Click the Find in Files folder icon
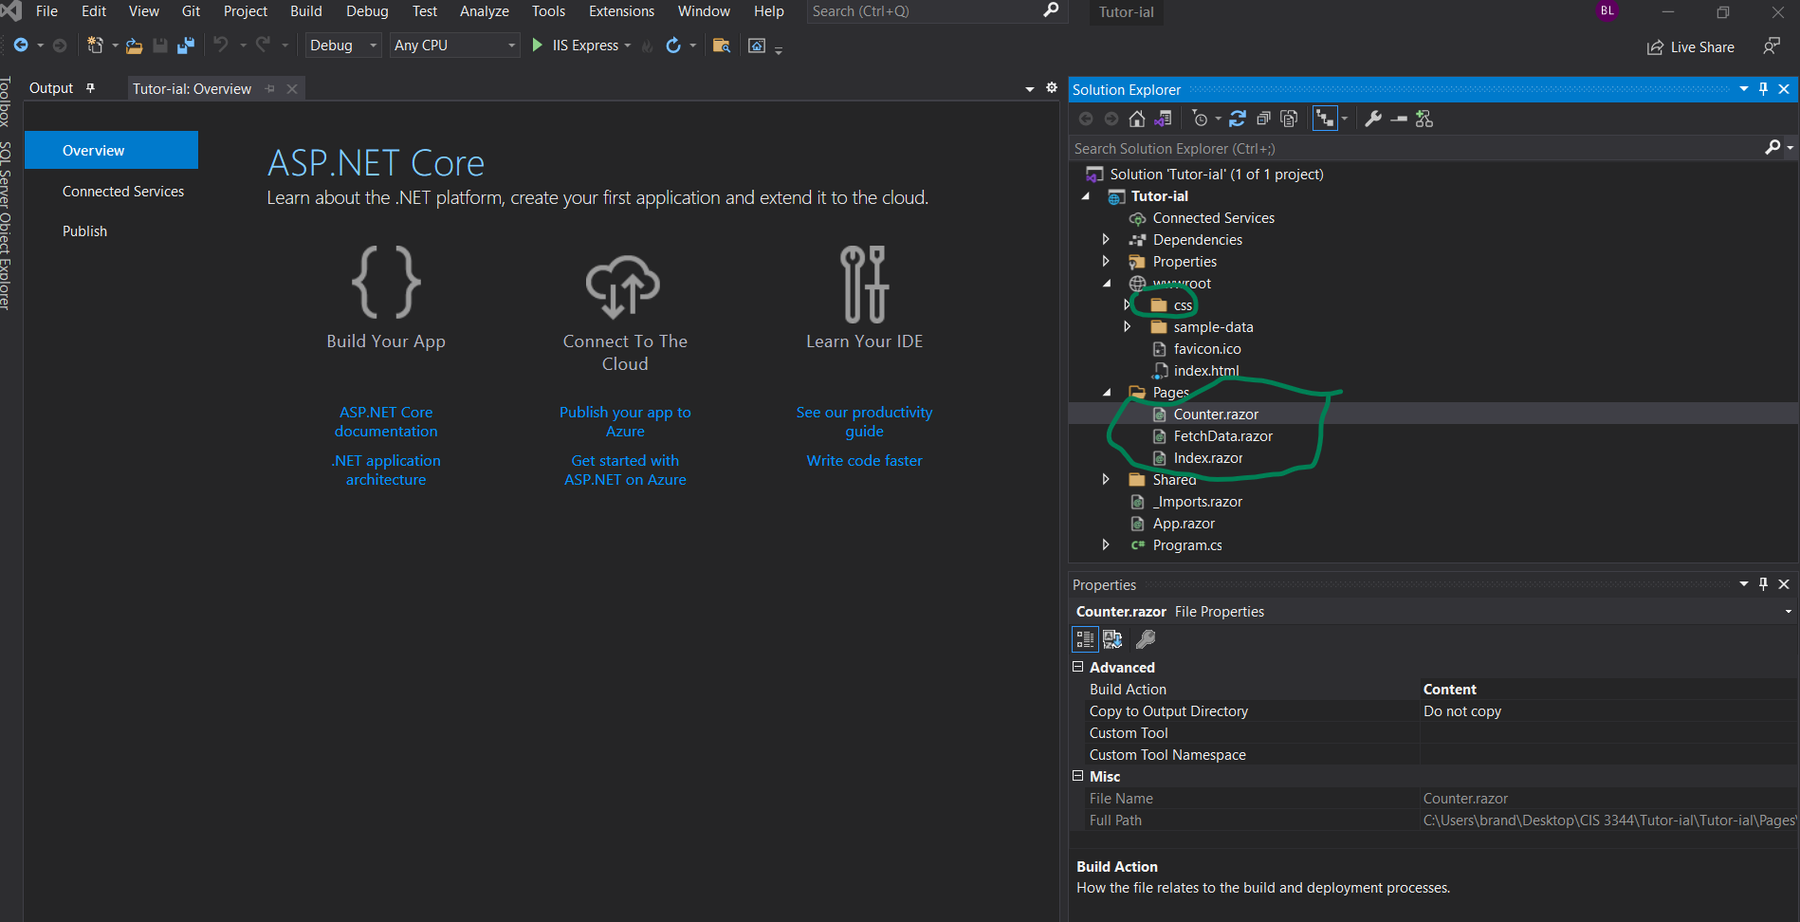Viewport: 1800px width, 922px height. 722,46
